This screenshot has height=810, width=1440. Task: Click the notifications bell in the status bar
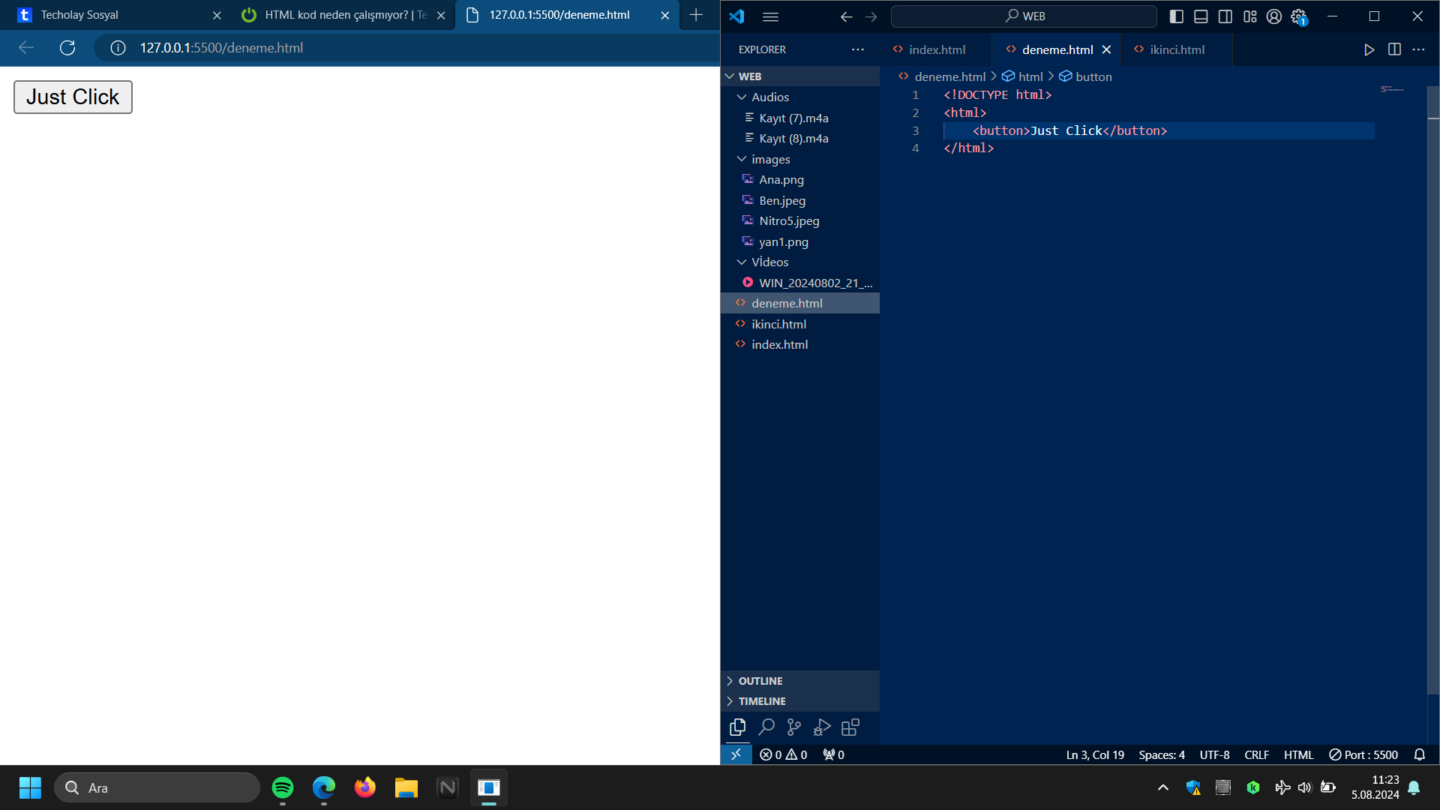[x=1419, y=754]
